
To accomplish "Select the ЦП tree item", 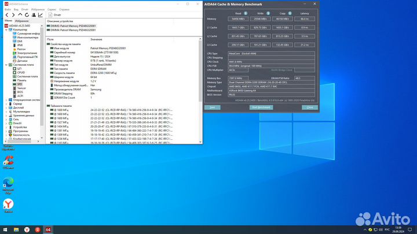I will (17, 69).
